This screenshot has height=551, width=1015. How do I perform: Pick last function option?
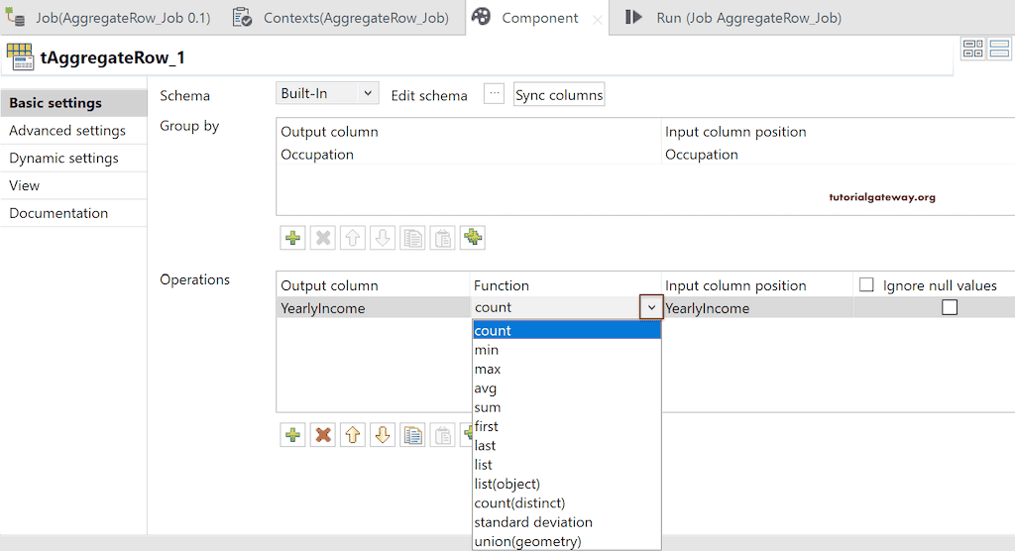(566, 446)
